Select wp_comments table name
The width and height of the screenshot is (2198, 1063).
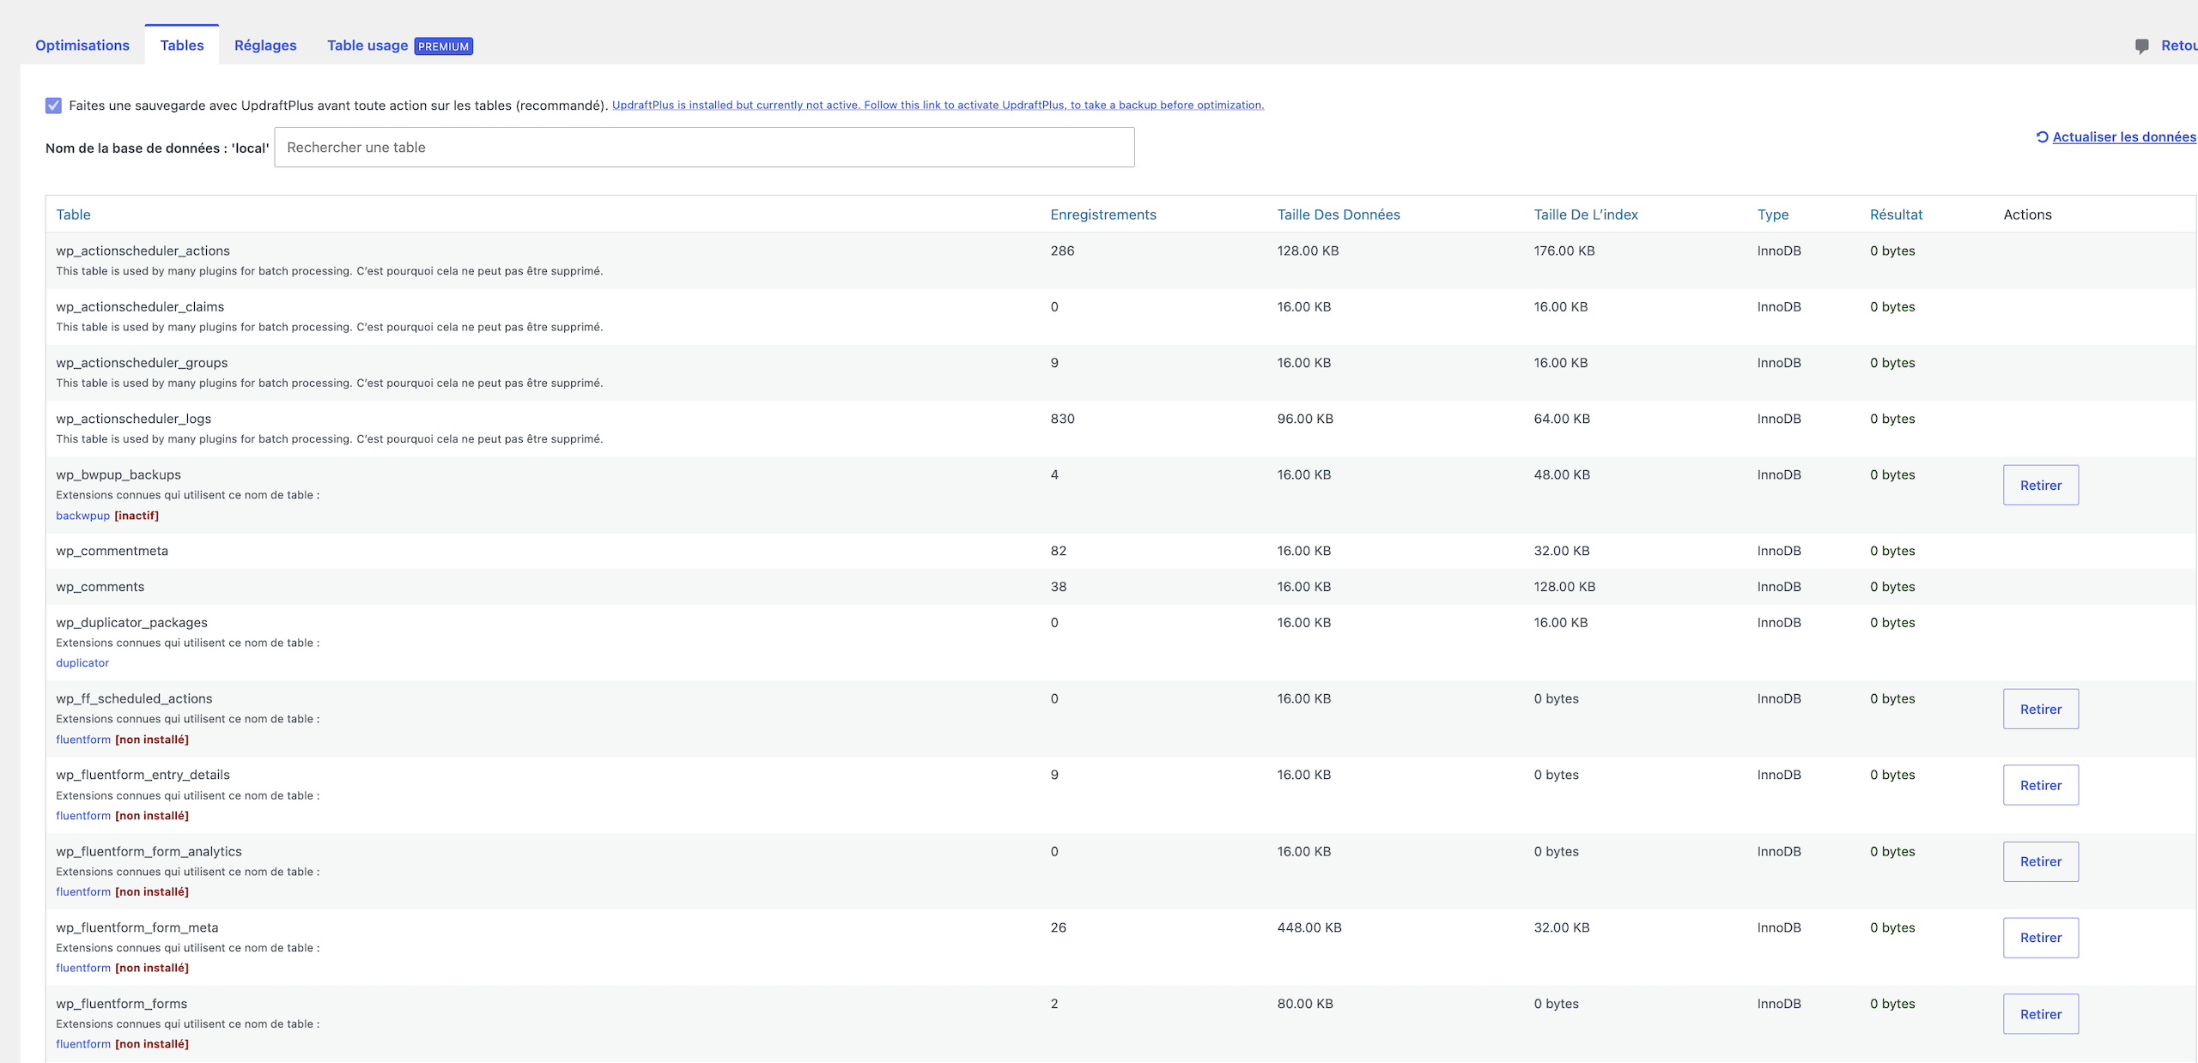100,587
